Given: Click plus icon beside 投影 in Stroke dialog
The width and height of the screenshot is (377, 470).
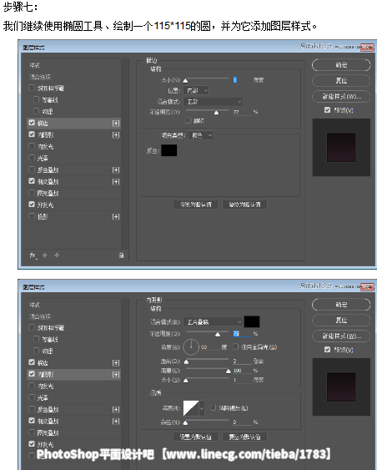Looking at the screenshot, I should click(x=116, y=216).
